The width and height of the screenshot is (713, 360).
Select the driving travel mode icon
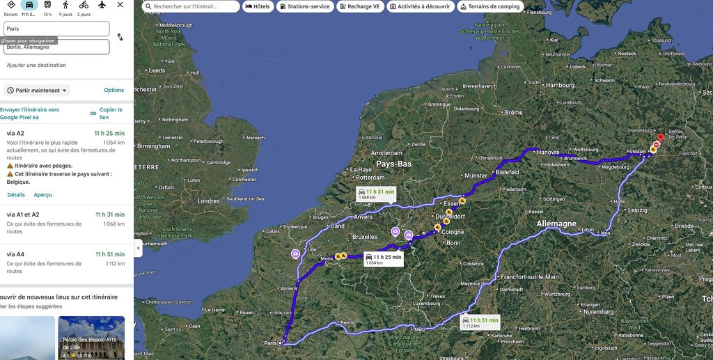pos(29,5)
